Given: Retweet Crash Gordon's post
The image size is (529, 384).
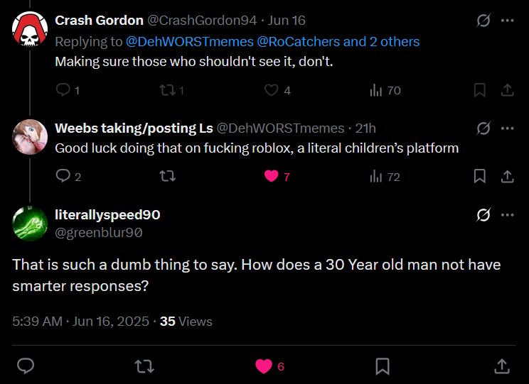Looking at the screenshot, I should (x=168, y=90).
